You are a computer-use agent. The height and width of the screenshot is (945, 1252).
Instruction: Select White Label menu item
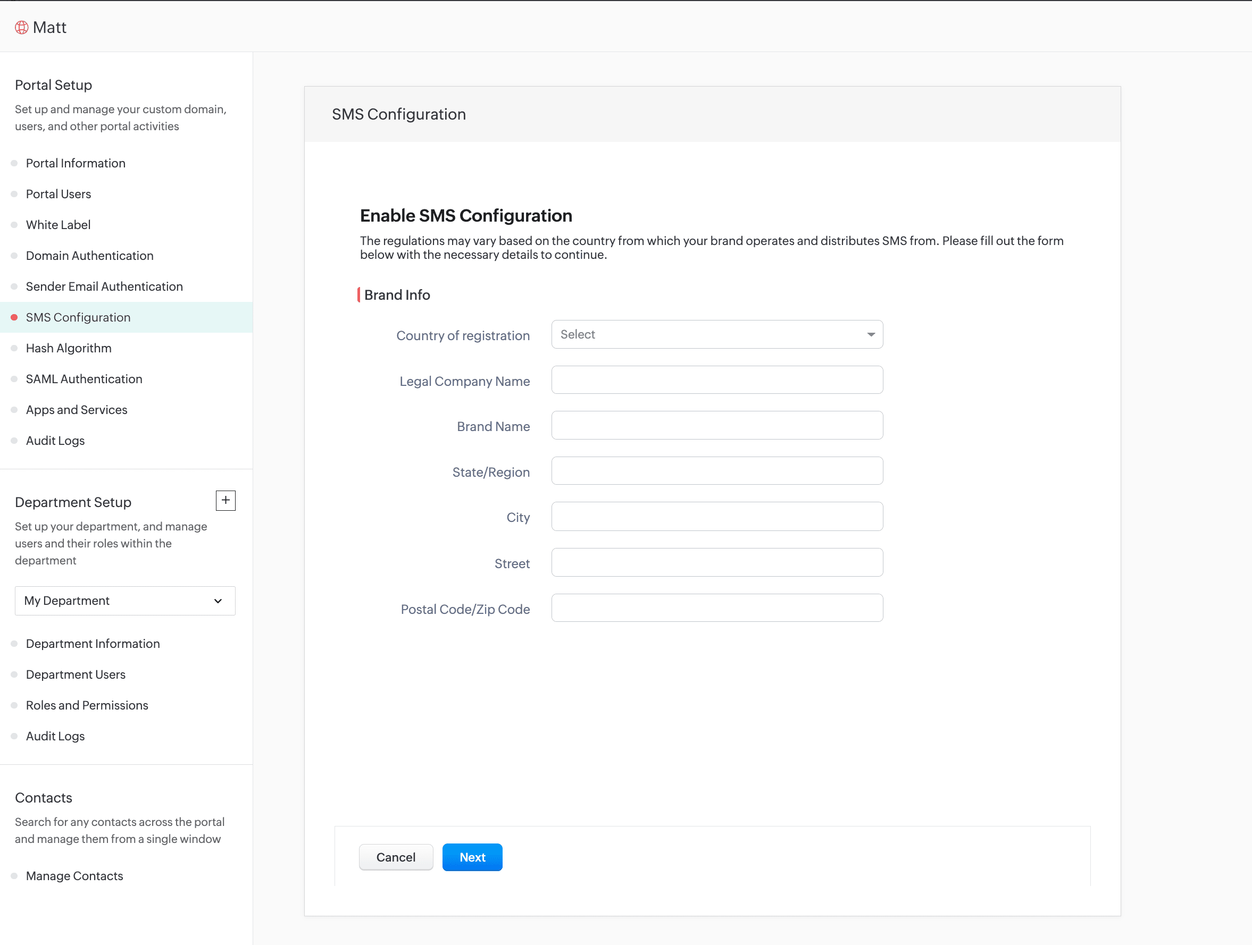click(58, 224)
